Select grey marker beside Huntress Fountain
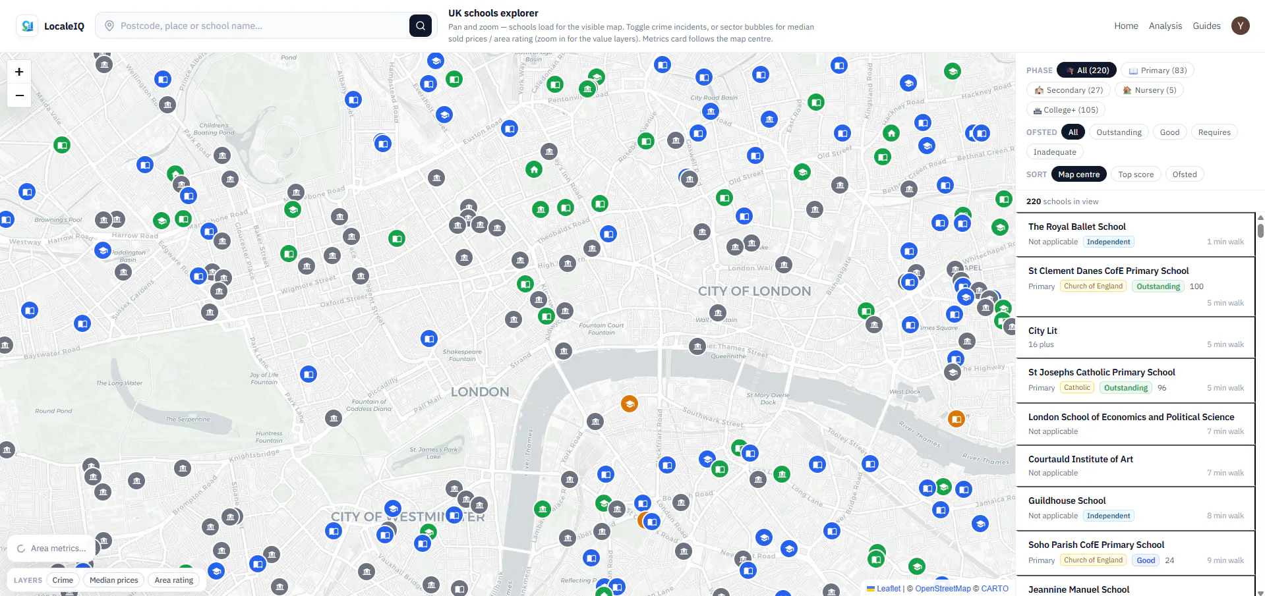 334,418
